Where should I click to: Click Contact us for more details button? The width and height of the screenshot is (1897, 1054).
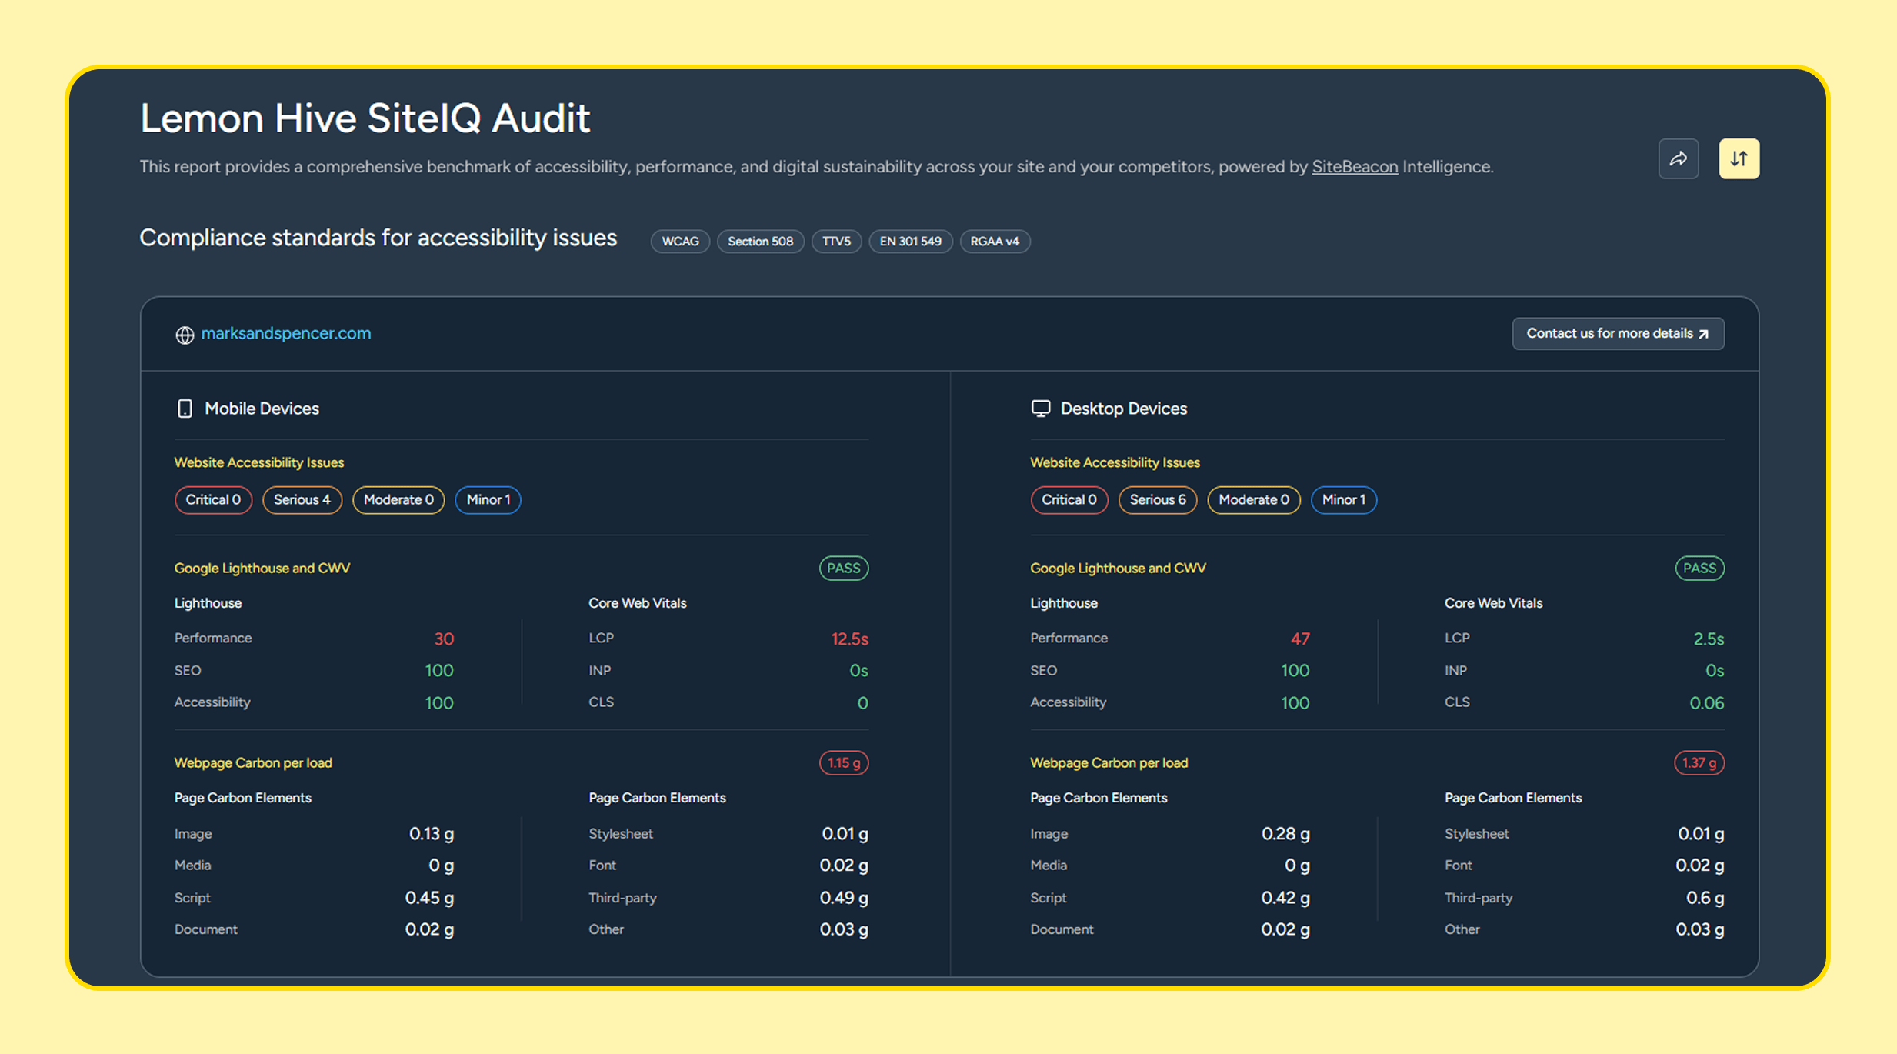(x=1618, y=333)
